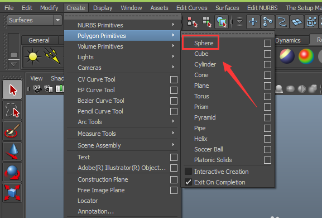Screen dimensions: 322x218
Task: Click the yellow directional light arrows icon
Action: pyautogui.click(x=52, y=55)
